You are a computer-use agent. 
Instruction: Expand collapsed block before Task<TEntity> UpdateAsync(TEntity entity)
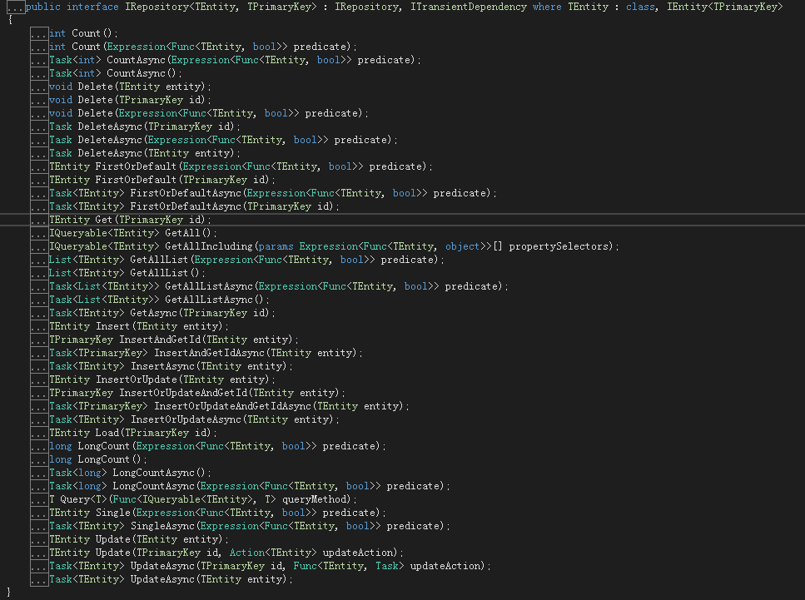point(39,580)
